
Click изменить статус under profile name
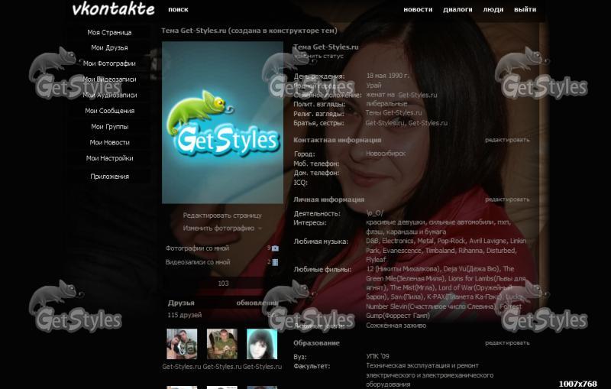[x=318, y=56]
